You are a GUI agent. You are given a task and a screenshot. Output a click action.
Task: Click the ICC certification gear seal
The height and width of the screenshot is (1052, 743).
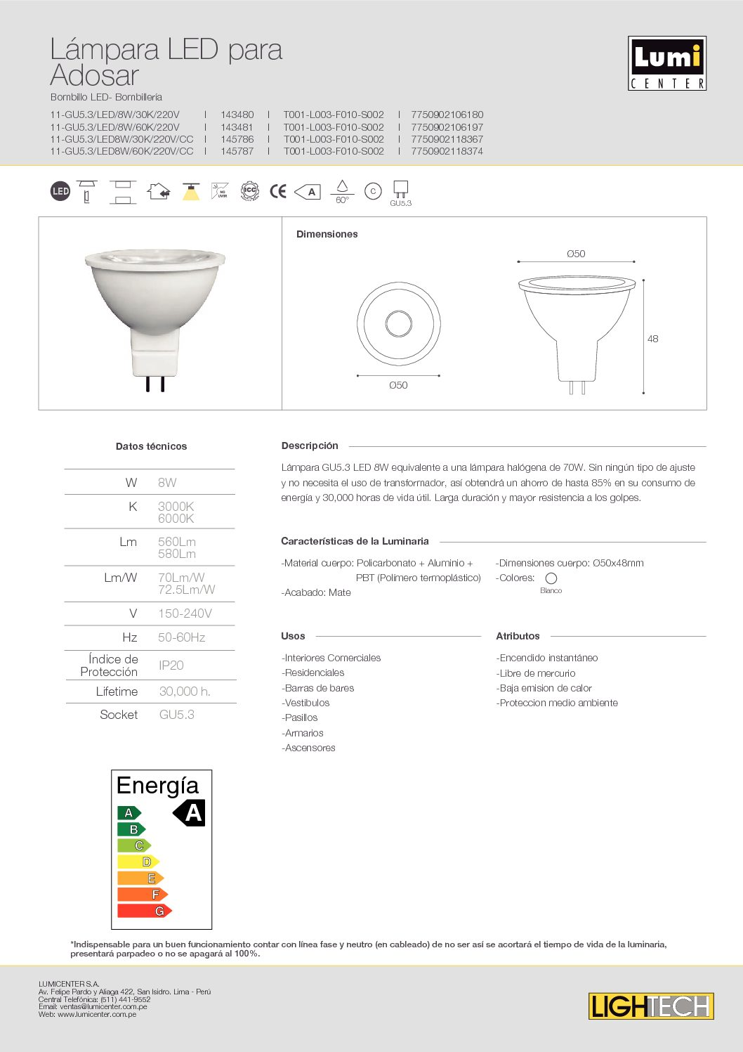coord(249,190)
